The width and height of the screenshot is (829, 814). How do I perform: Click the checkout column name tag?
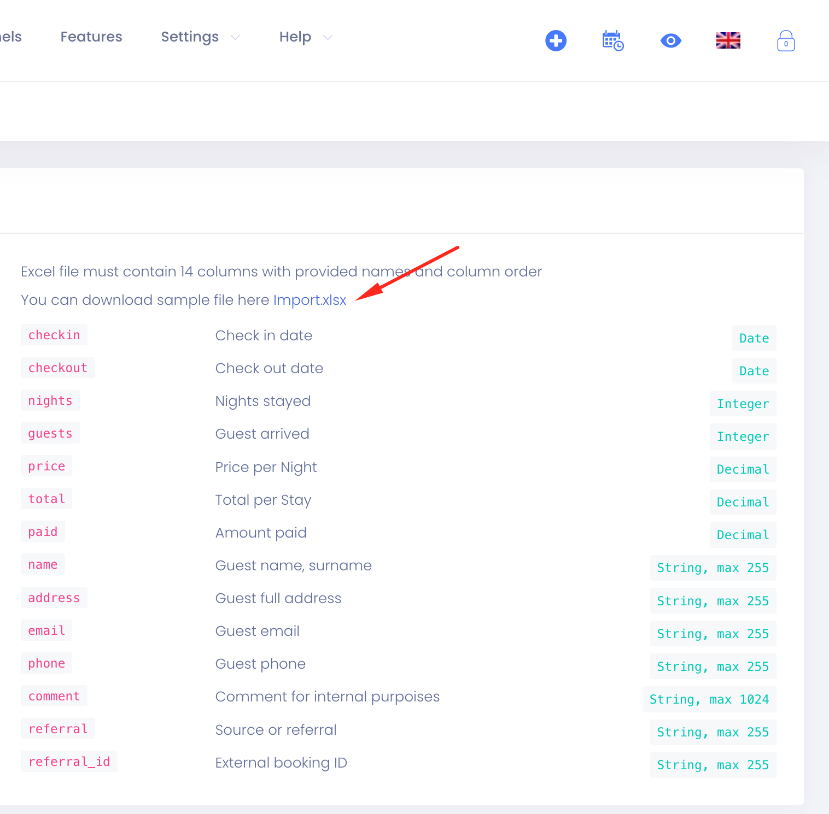pyautogui.click(x=58, y=368)
